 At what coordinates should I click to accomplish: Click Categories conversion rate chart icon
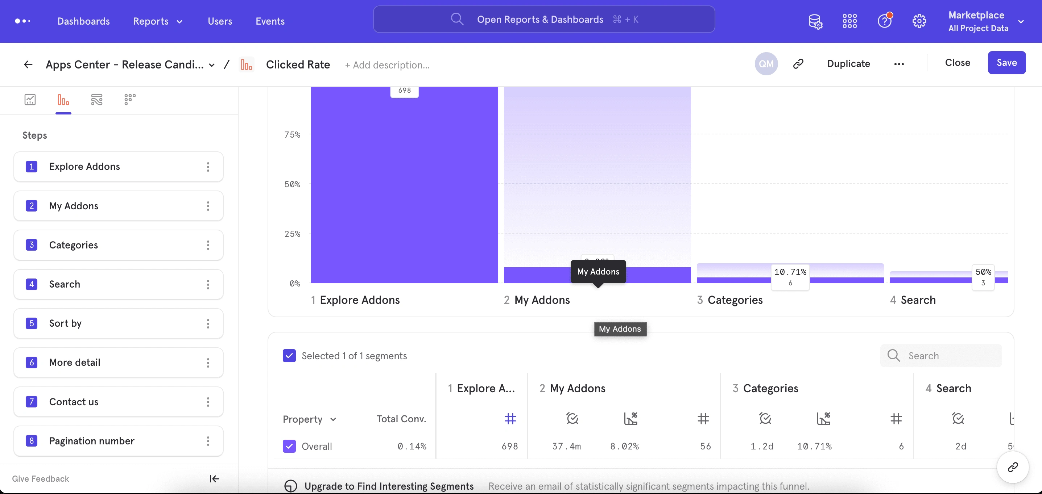pos(824,418)
